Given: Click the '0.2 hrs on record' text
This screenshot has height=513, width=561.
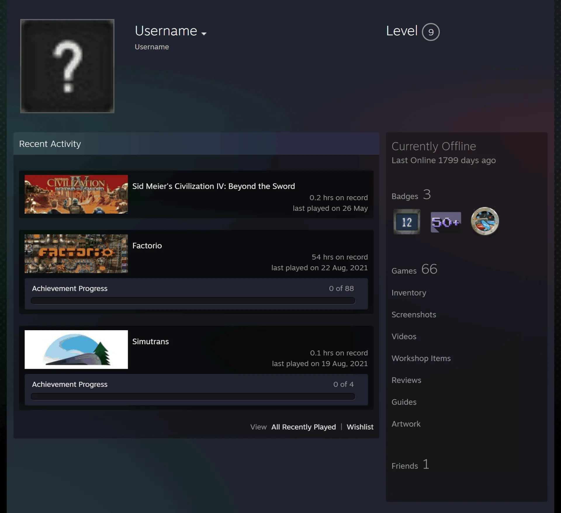Looking at the screenshot, I should (339, 198).
